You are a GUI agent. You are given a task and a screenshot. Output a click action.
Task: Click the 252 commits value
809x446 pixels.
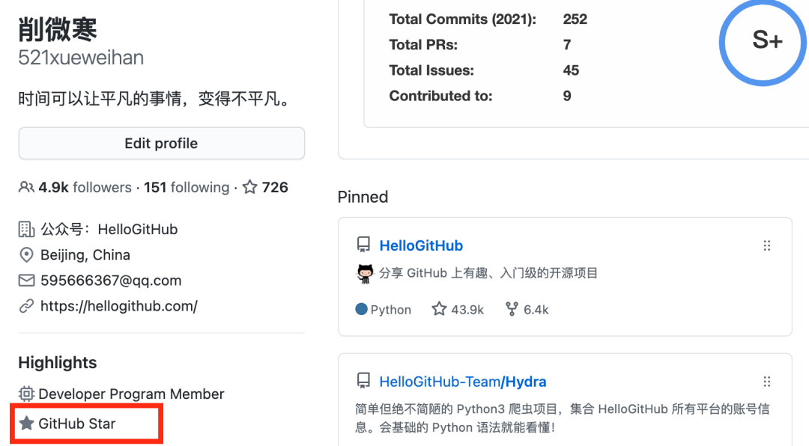click(x=575, y=19)
